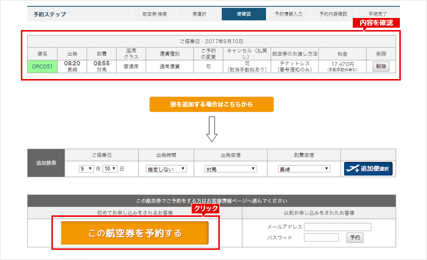This screenshot has height=260, width=427.
Task: Focus the パスワード input field
Action: 321,237
